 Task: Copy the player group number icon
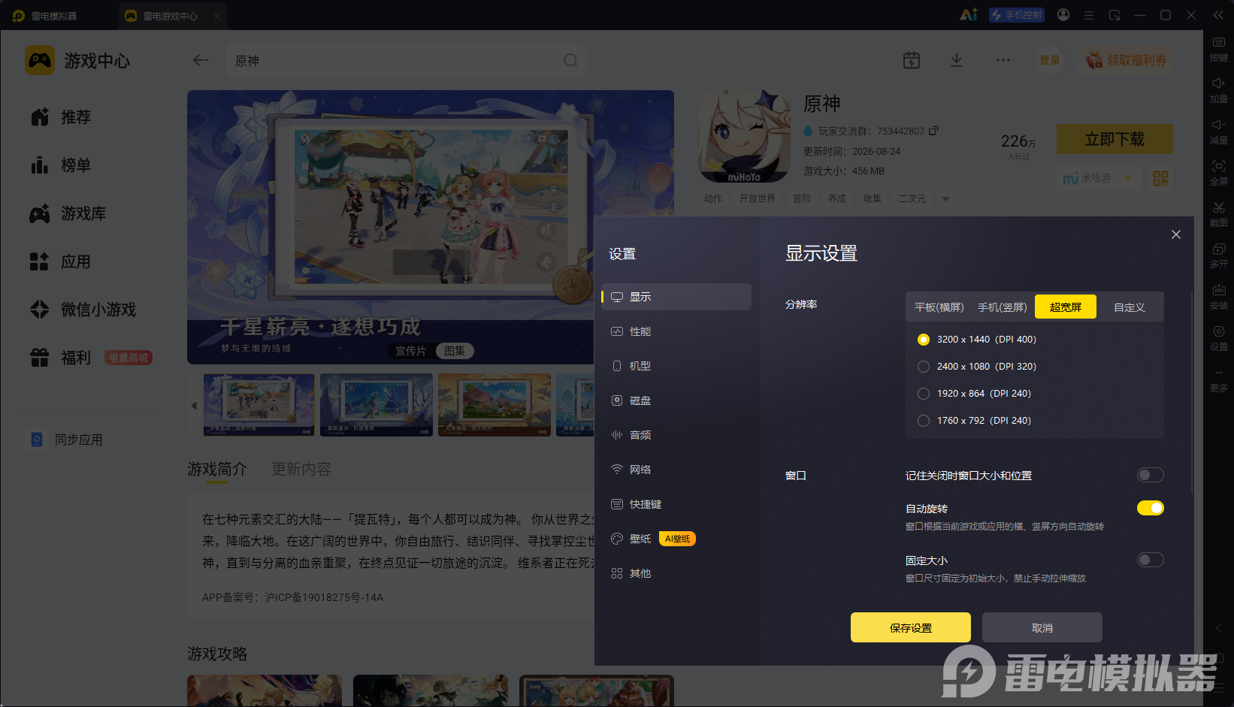click(933, 131)
